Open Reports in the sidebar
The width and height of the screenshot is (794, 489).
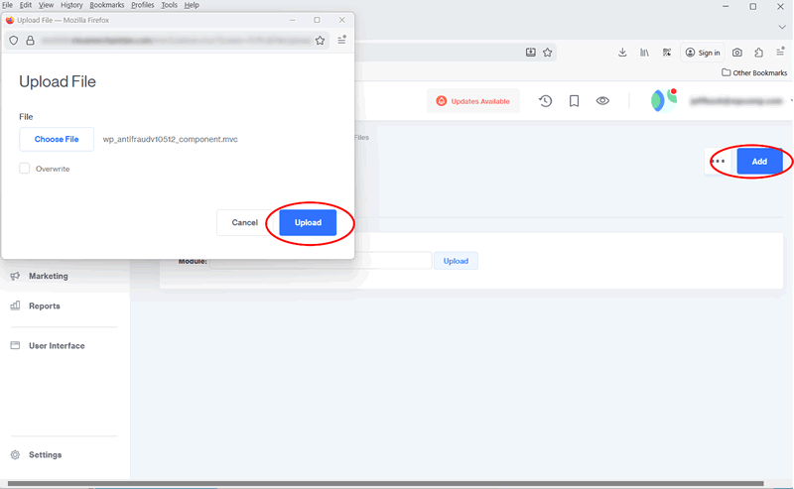click(x=44, y=306)
